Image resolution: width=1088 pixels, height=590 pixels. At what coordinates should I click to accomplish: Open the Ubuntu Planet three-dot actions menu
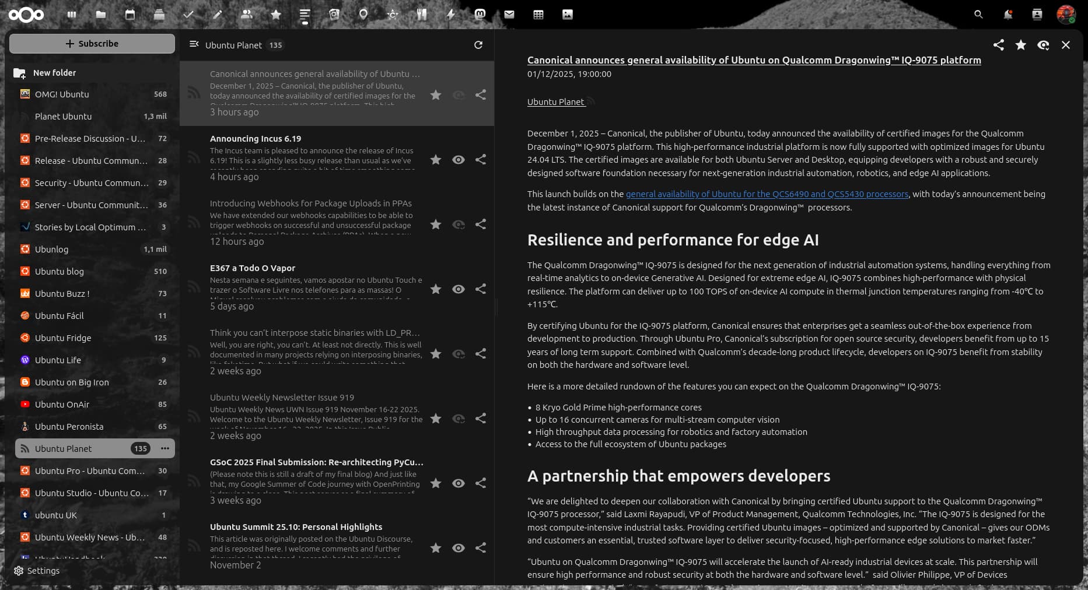tap(165, 448)
